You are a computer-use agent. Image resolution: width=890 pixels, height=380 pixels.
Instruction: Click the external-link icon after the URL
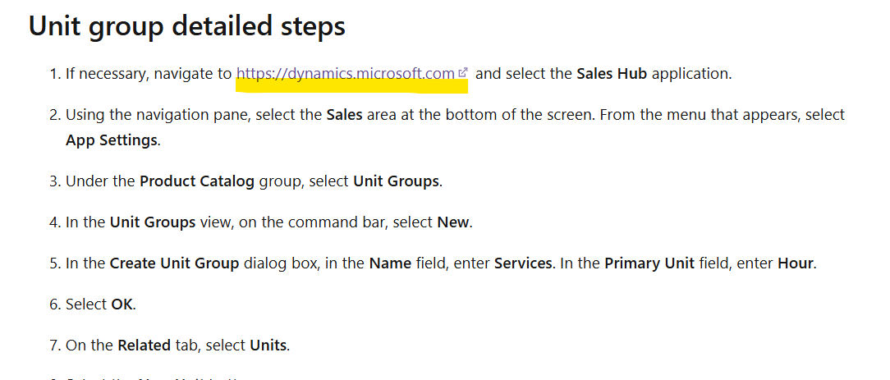coord(462,72)
